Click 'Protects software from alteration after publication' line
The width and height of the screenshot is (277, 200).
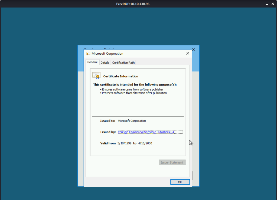click(134, 93)
